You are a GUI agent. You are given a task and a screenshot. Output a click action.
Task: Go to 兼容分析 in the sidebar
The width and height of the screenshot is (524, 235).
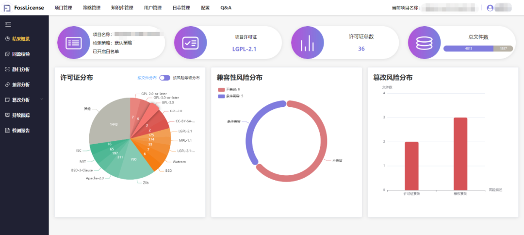point(21,84)
